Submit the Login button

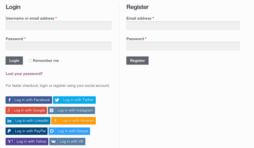pos(14,60)
